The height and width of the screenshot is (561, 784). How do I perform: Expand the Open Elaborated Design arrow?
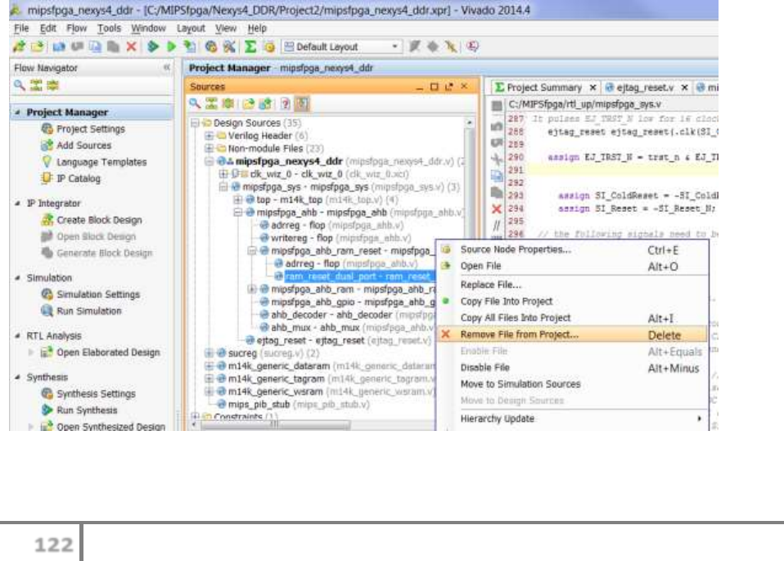[31, 352]
